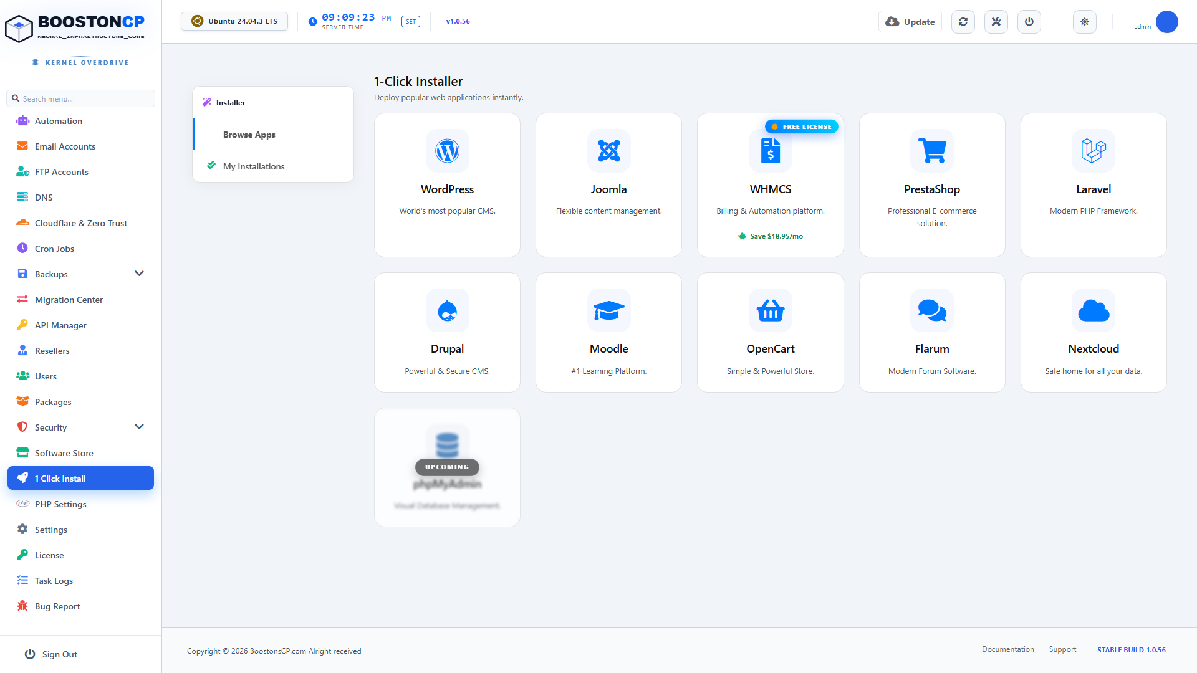Open Bug Report menu item
This screenshot has width=1197, height=673.
click(80, 606)
